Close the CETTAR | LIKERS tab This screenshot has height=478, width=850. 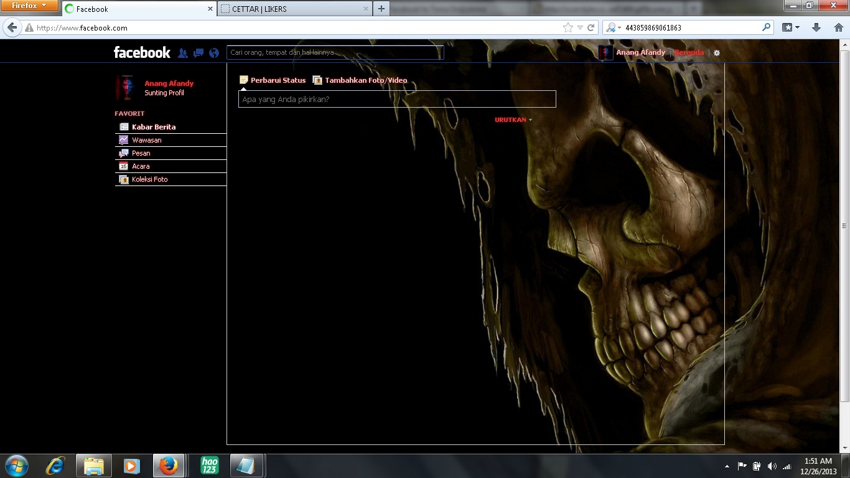point(365,9)
